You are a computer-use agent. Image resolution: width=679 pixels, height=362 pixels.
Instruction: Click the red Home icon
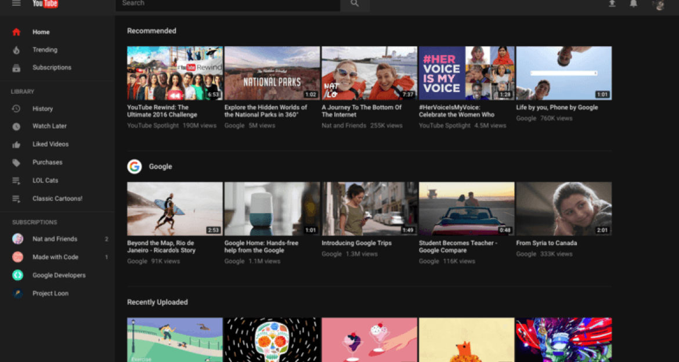click(x=16, y=32)
